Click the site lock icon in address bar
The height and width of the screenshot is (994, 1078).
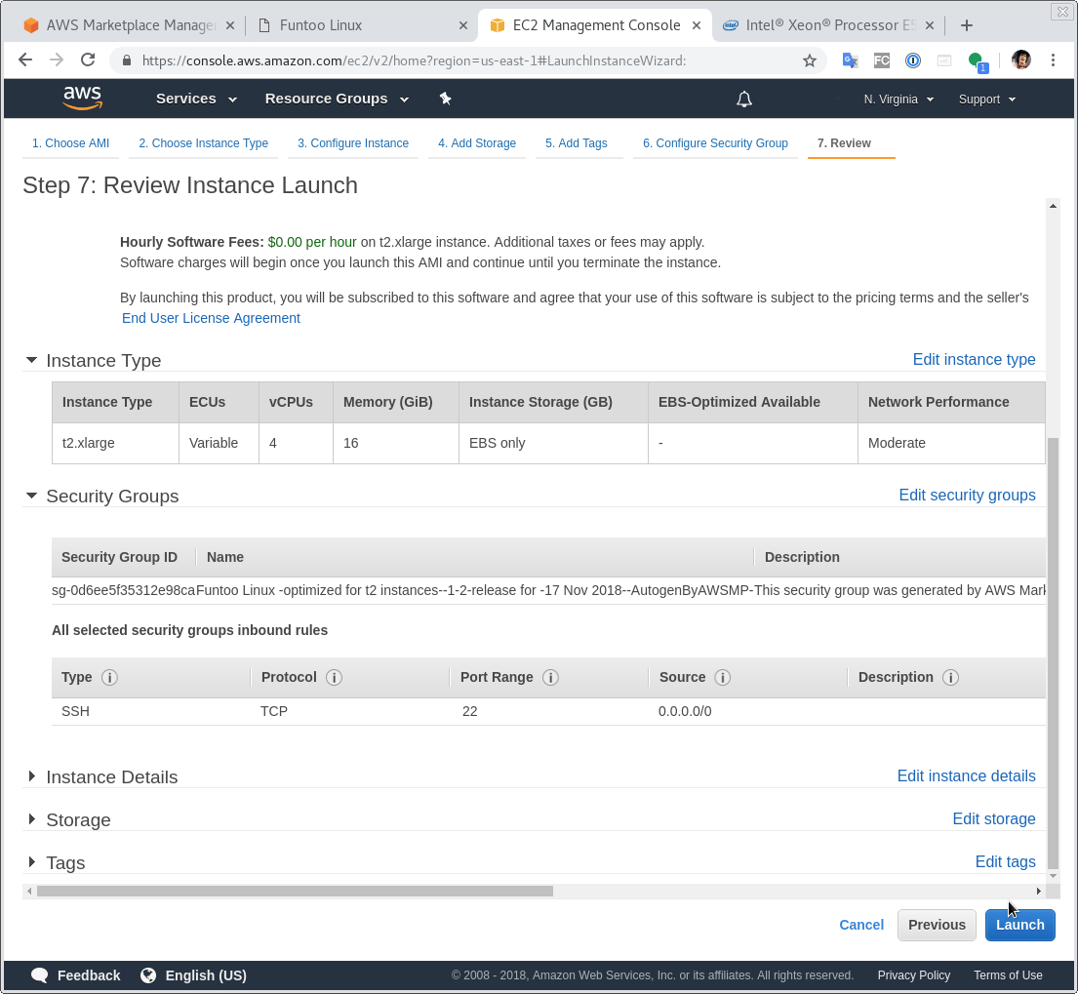[x=127, y=60]
